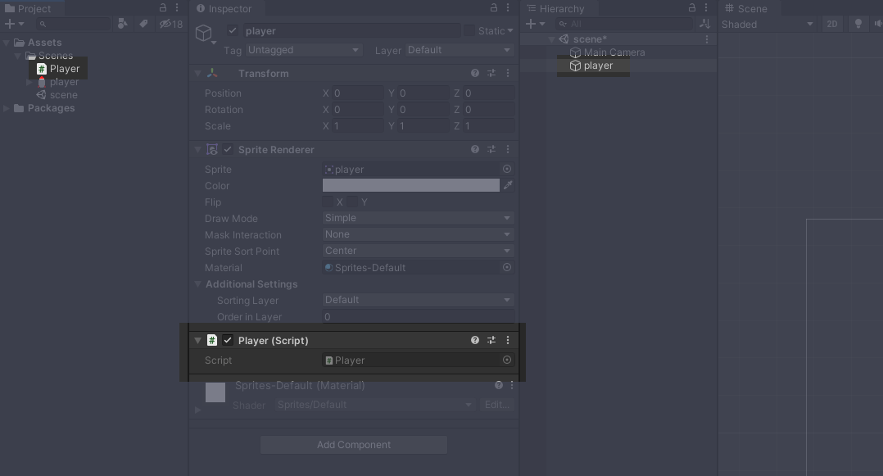Open Player script kebab menu

pyautogui.click(x=507, y=340)
